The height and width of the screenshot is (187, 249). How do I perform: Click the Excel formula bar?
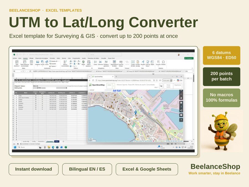pos(112,71)
